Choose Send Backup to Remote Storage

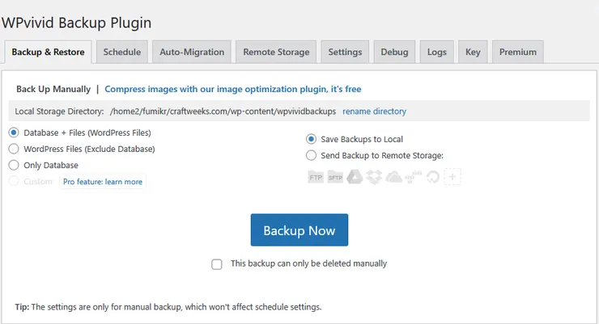[312, 155]
